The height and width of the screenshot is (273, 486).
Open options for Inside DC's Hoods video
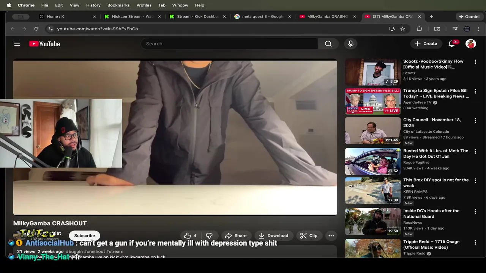pos(475,212)
